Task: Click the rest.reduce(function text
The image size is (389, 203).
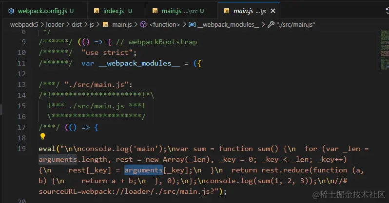Action: pos(304,170)
